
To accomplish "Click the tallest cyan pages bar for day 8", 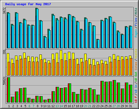I will [x=37, y=28].
